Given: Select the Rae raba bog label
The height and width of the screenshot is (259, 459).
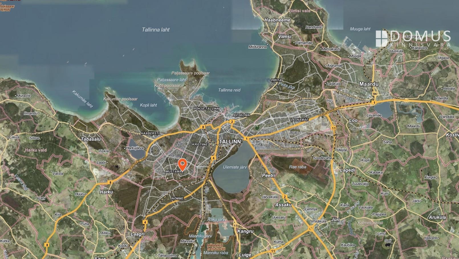Looking at the screenshot, I should 297,167.
